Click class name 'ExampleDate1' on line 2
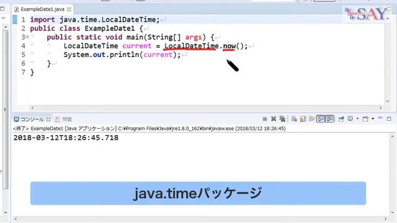This screenshot has height=223, width=397. pyautogui.click(x=110, y=28)
